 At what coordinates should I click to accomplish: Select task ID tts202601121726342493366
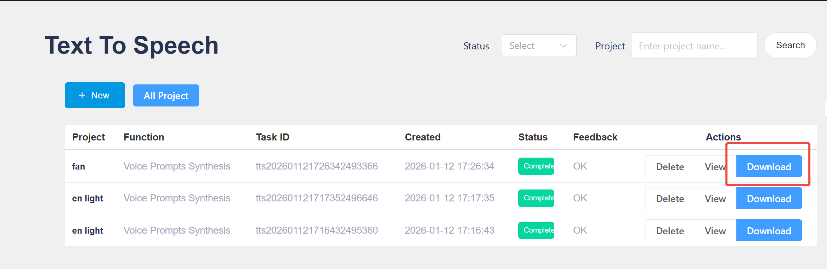click(316, 166)
